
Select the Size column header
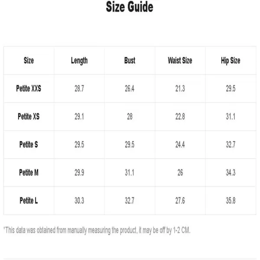point(29,60)
